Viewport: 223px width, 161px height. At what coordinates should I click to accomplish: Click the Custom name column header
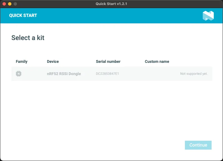[157, 61]
